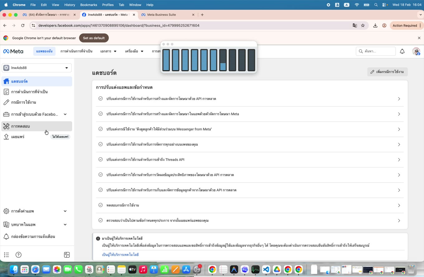This screenshot has width=424, height=277.
Task: Go back to the previous page
Action: pos(5,26)
